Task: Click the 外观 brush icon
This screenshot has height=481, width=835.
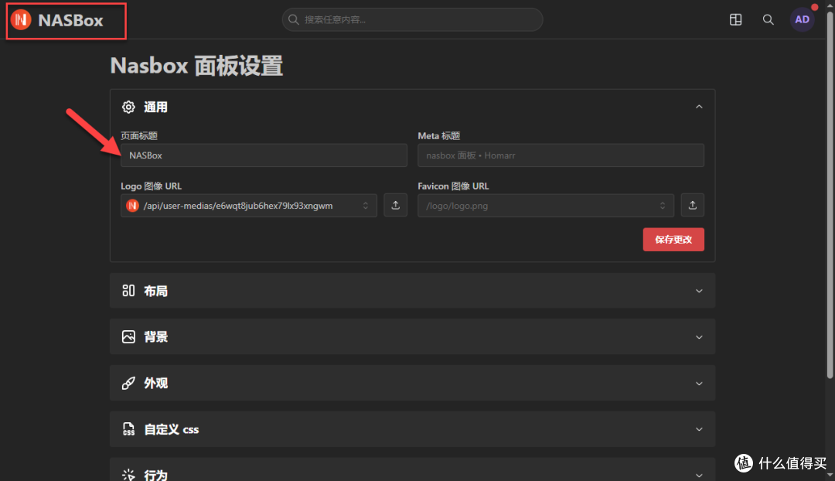Action: pos(128,383)
